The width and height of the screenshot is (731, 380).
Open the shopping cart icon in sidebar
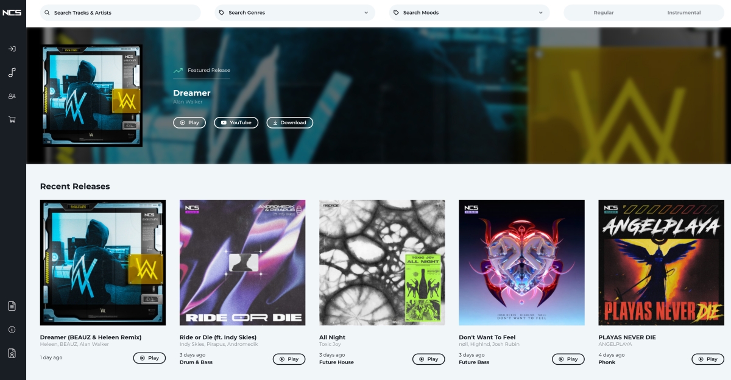(12, 120)
